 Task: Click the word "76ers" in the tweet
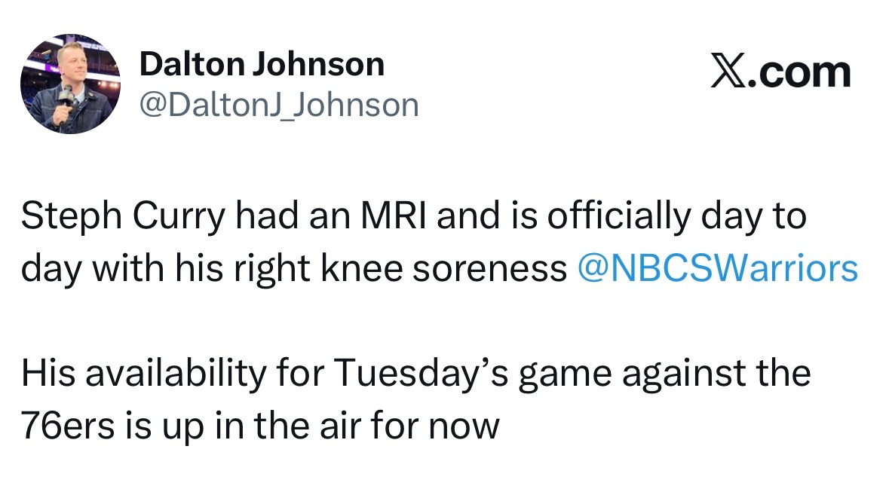pyautogui.click(x=67, y=426)
